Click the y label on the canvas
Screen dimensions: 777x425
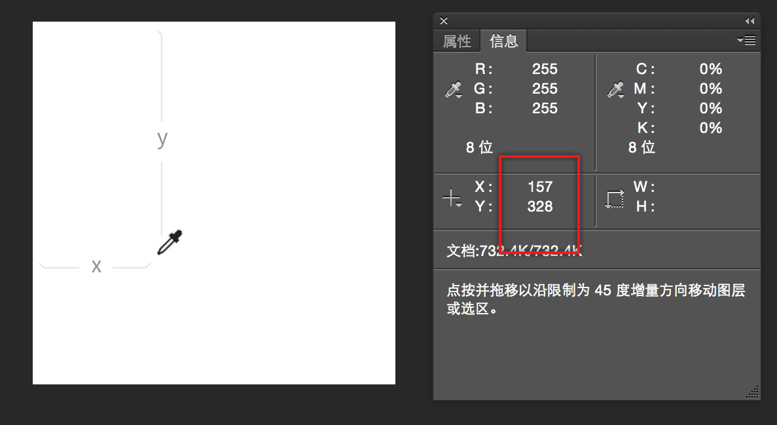pyautogui.click(x=162, y=139)
